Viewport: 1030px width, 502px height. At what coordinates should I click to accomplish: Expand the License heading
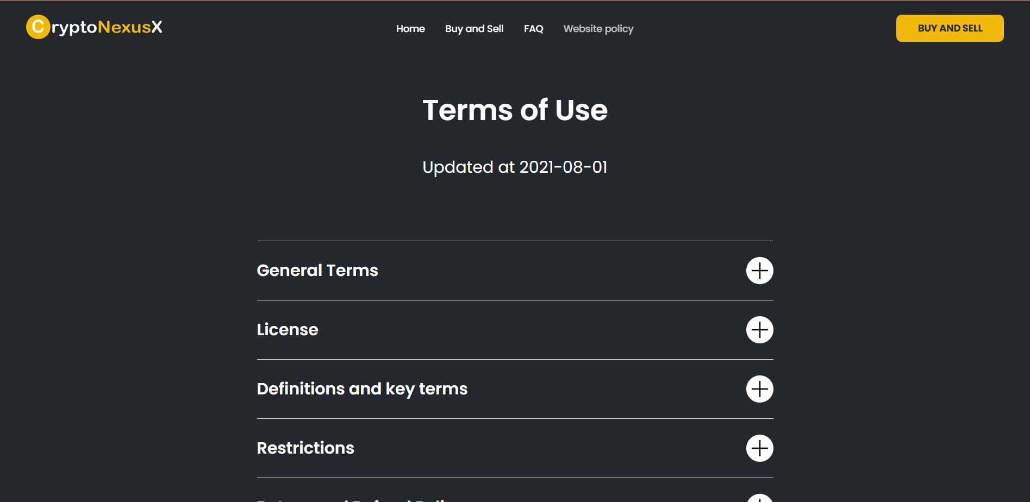tap(288, 330)
